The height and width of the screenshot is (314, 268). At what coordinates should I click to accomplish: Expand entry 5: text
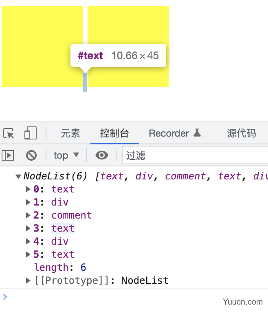pos(28,254)
